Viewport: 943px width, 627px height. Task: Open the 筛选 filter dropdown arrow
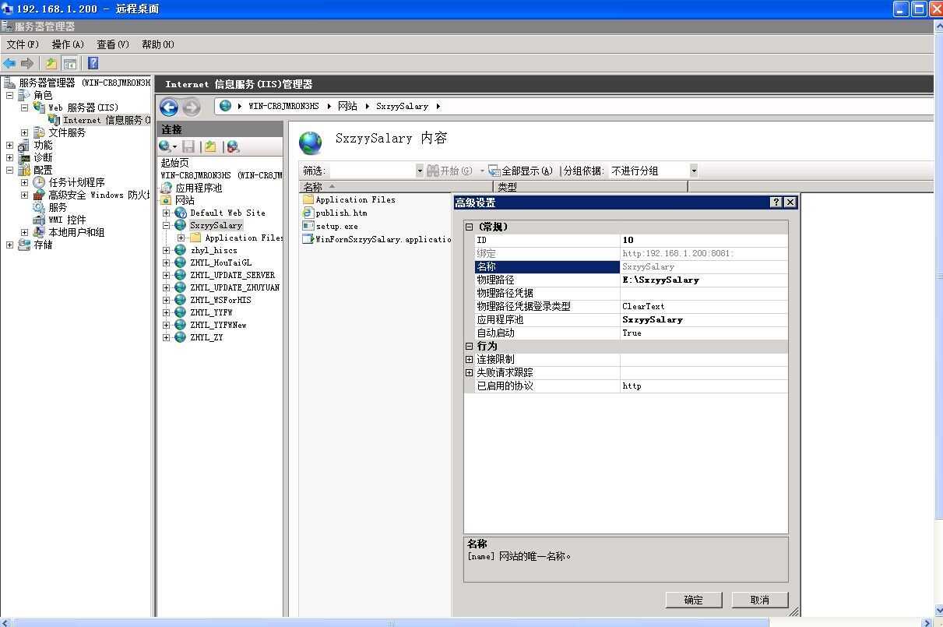click(x=420, y=171)
